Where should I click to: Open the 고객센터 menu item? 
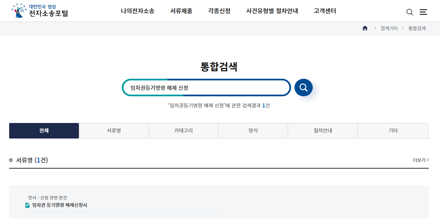[x=324, y=11]
